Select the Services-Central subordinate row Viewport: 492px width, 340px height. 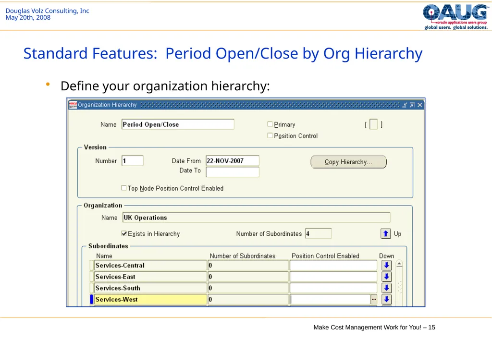[150, 266]
